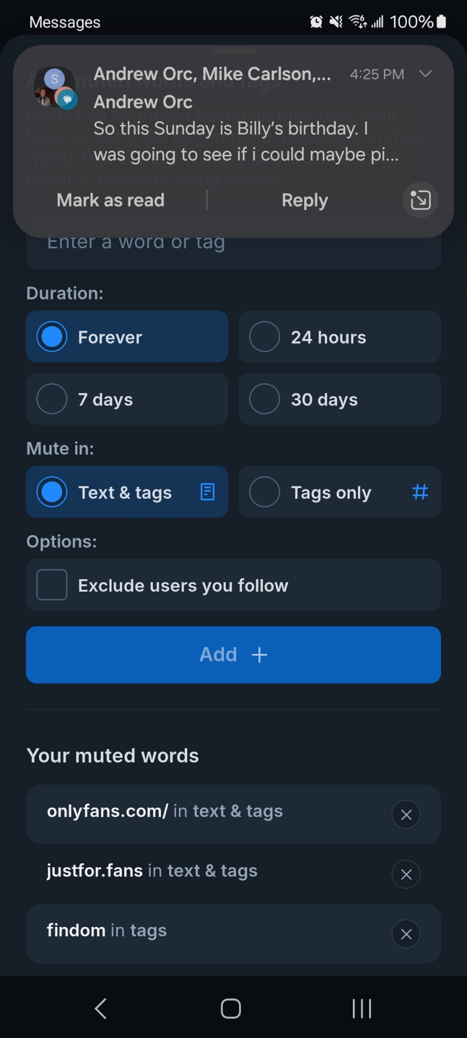The height and width of the screenshot is (1038, 467).
Task: Delete justfor.fans from muted words
Action: (x=406, y=874)
